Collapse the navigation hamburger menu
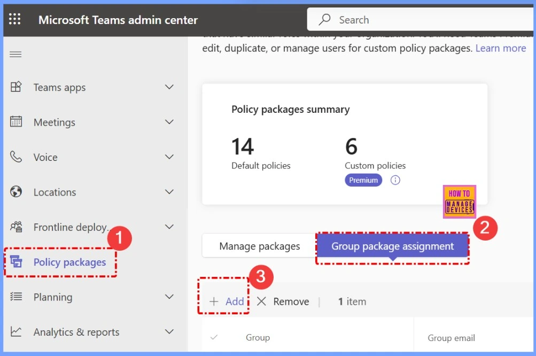 15,55
